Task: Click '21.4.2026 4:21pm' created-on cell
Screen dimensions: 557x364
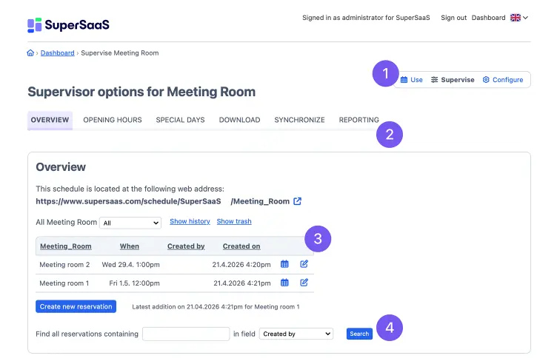Action: (x=242, y=283)
